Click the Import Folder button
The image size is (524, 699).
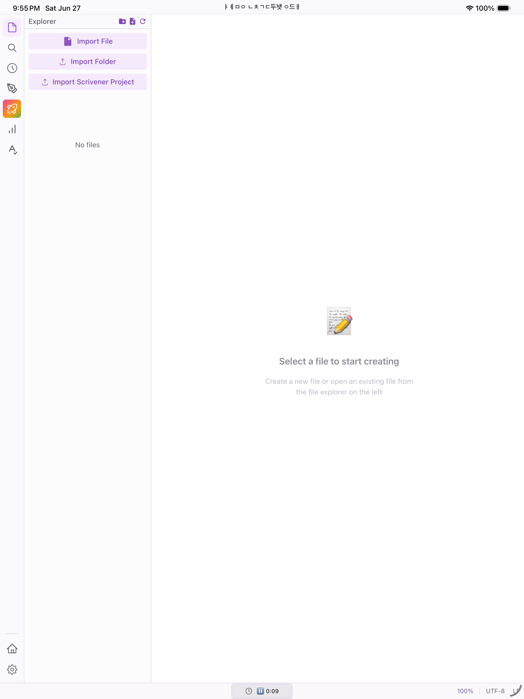click(x=88, y=61)
